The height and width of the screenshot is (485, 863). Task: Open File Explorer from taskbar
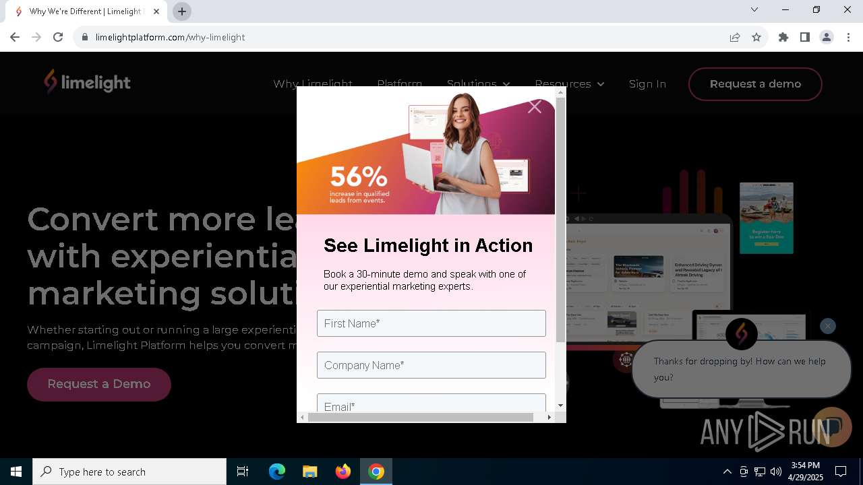[310, 472]
